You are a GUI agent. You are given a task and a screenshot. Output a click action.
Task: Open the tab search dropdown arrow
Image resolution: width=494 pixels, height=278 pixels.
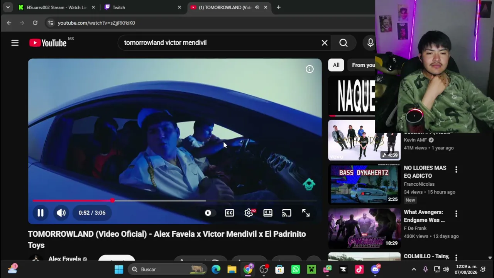click(x=8, y=7)
